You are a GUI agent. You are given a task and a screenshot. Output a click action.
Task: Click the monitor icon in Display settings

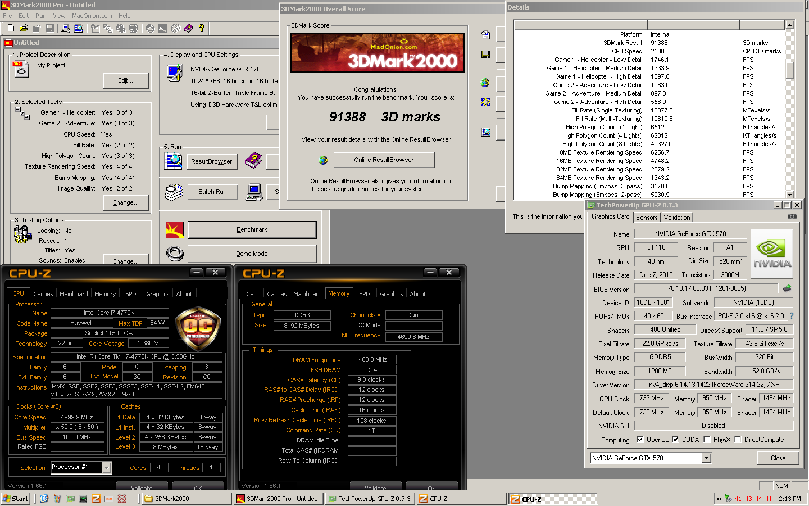click(175, 73)
